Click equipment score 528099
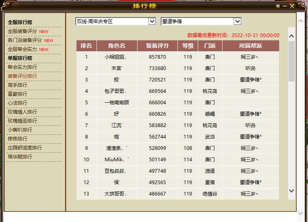 [157, 148]
